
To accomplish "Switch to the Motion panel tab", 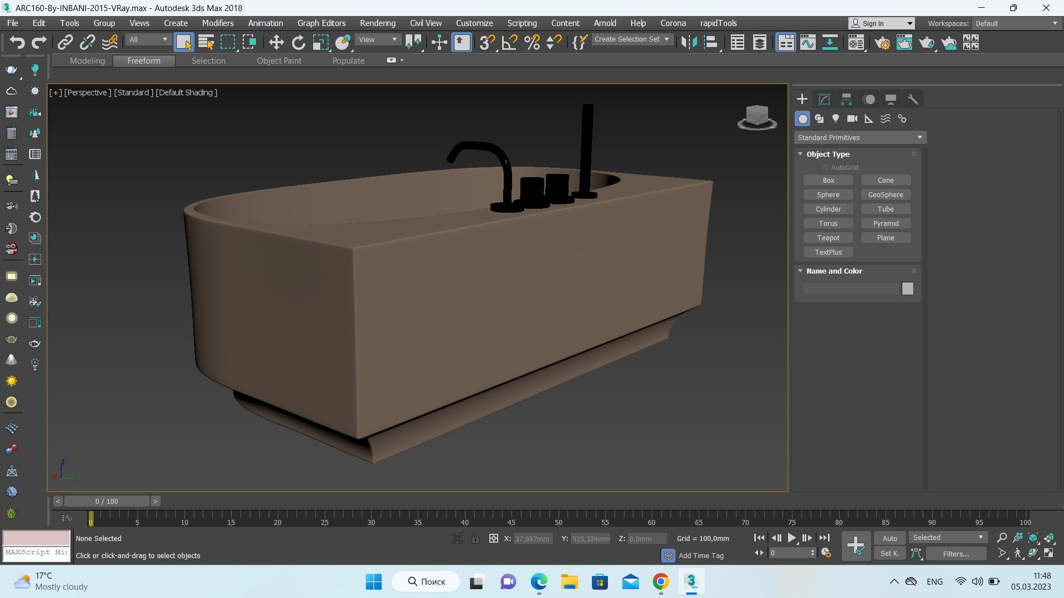I will [868, 99].
